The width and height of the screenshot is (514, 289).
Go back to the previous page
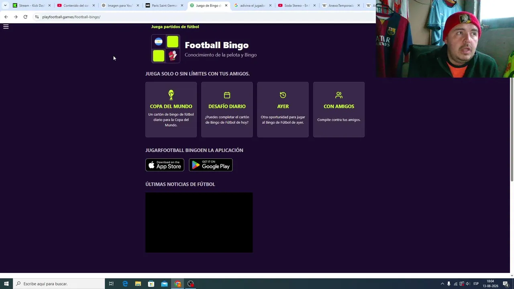click(6, 17)
